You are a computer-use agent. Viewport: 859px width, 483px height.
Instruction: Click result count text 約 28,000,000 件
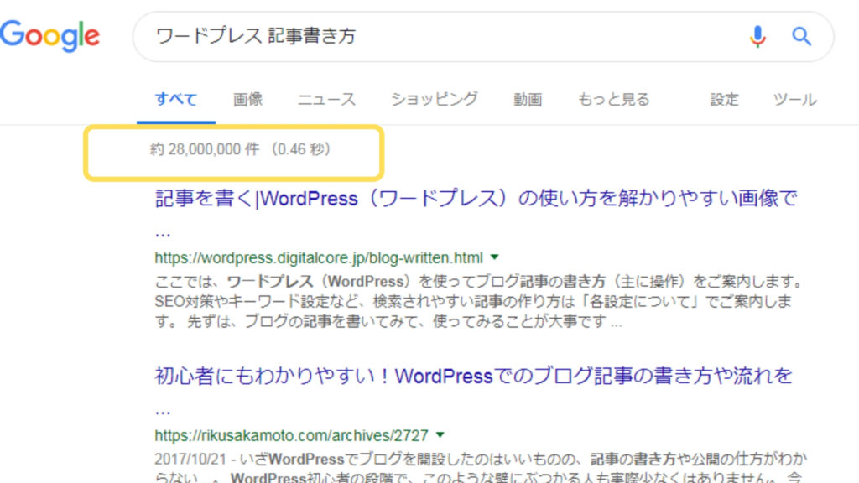[x=205, y=149]
